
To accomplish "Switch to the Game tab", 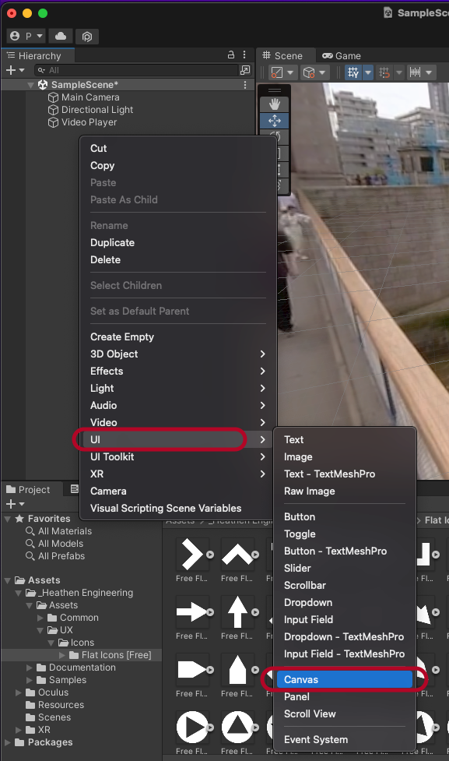I will [x=342, y=56].
